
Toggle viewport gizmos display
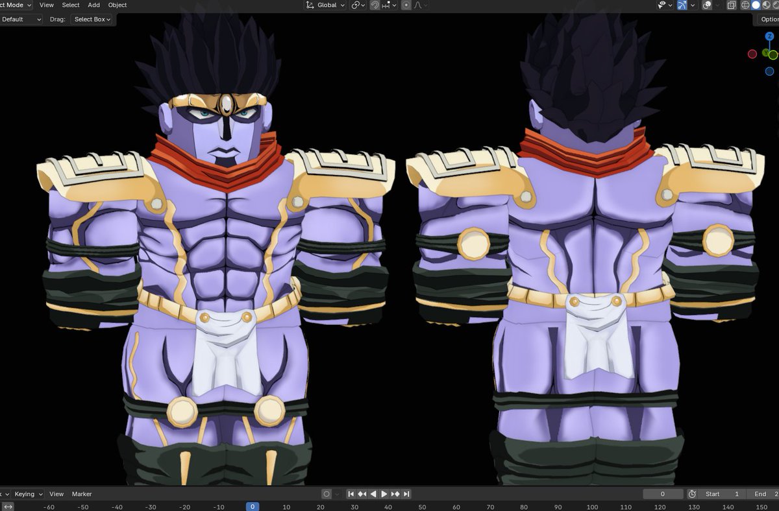tap(682, 5)
